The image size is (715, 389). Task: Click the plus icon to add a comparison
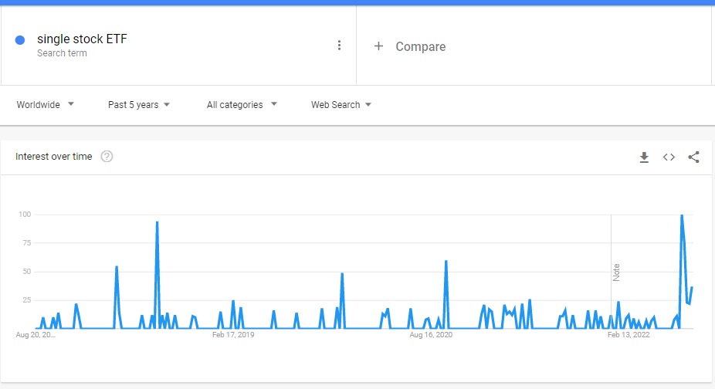tap(378, 46)
